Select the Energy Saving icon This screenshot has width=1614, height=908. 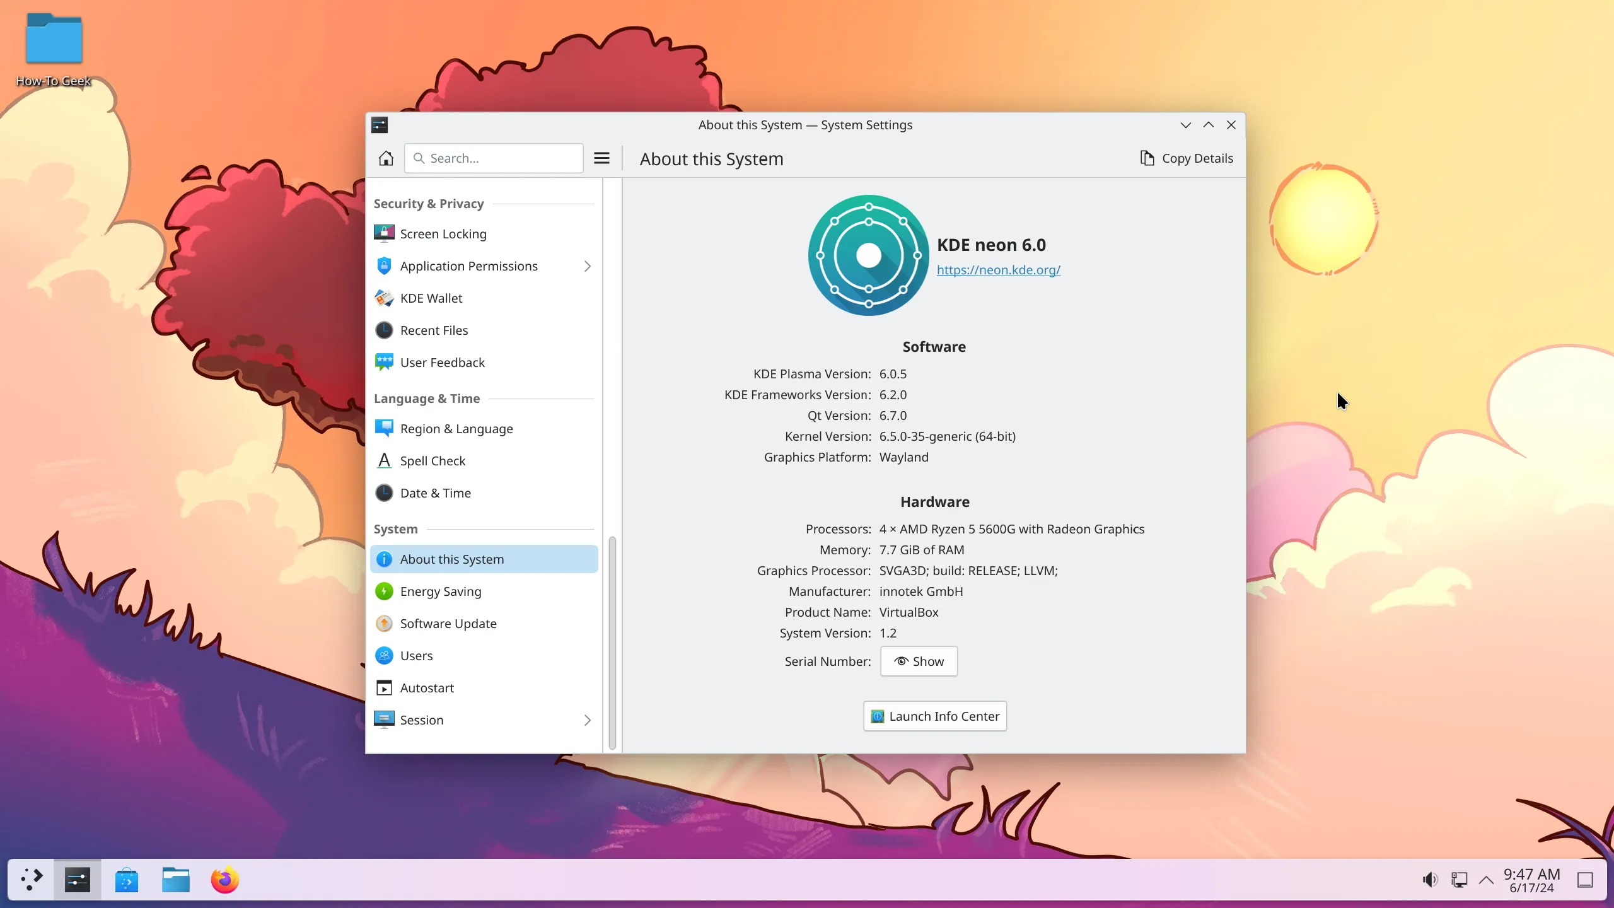pos(384,591)
